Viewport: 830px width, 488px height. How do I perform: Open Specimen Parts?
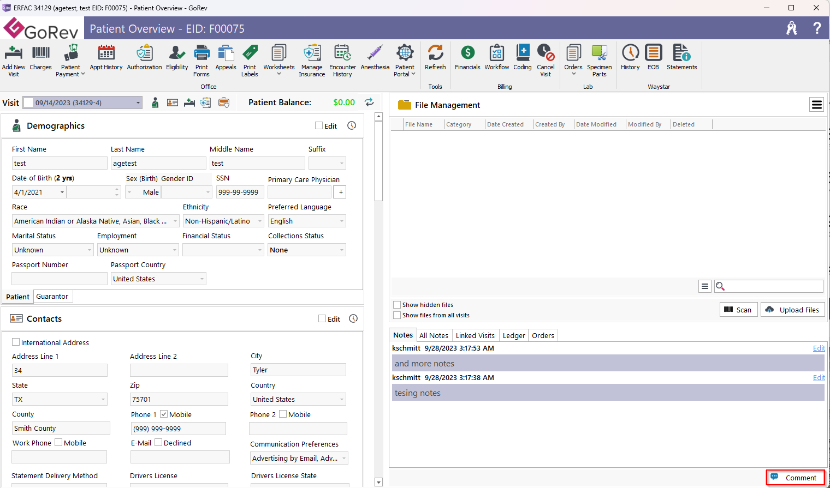600,61
